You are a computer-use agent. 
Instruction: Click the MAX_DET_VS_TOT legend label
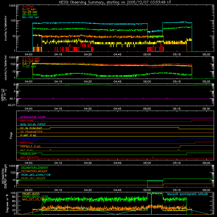tap(34, 199)
